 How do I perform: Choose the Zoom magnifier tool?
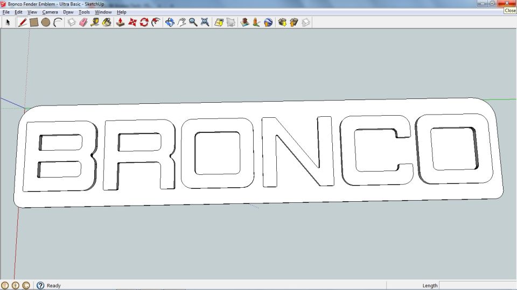click(193, 23)
